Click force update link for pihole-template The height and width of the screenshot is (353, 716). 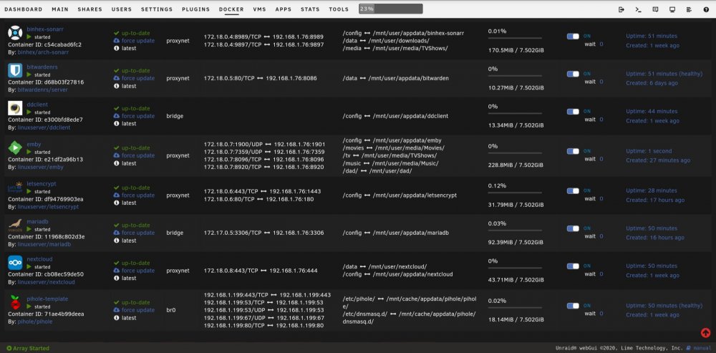(x=138, y=310)
